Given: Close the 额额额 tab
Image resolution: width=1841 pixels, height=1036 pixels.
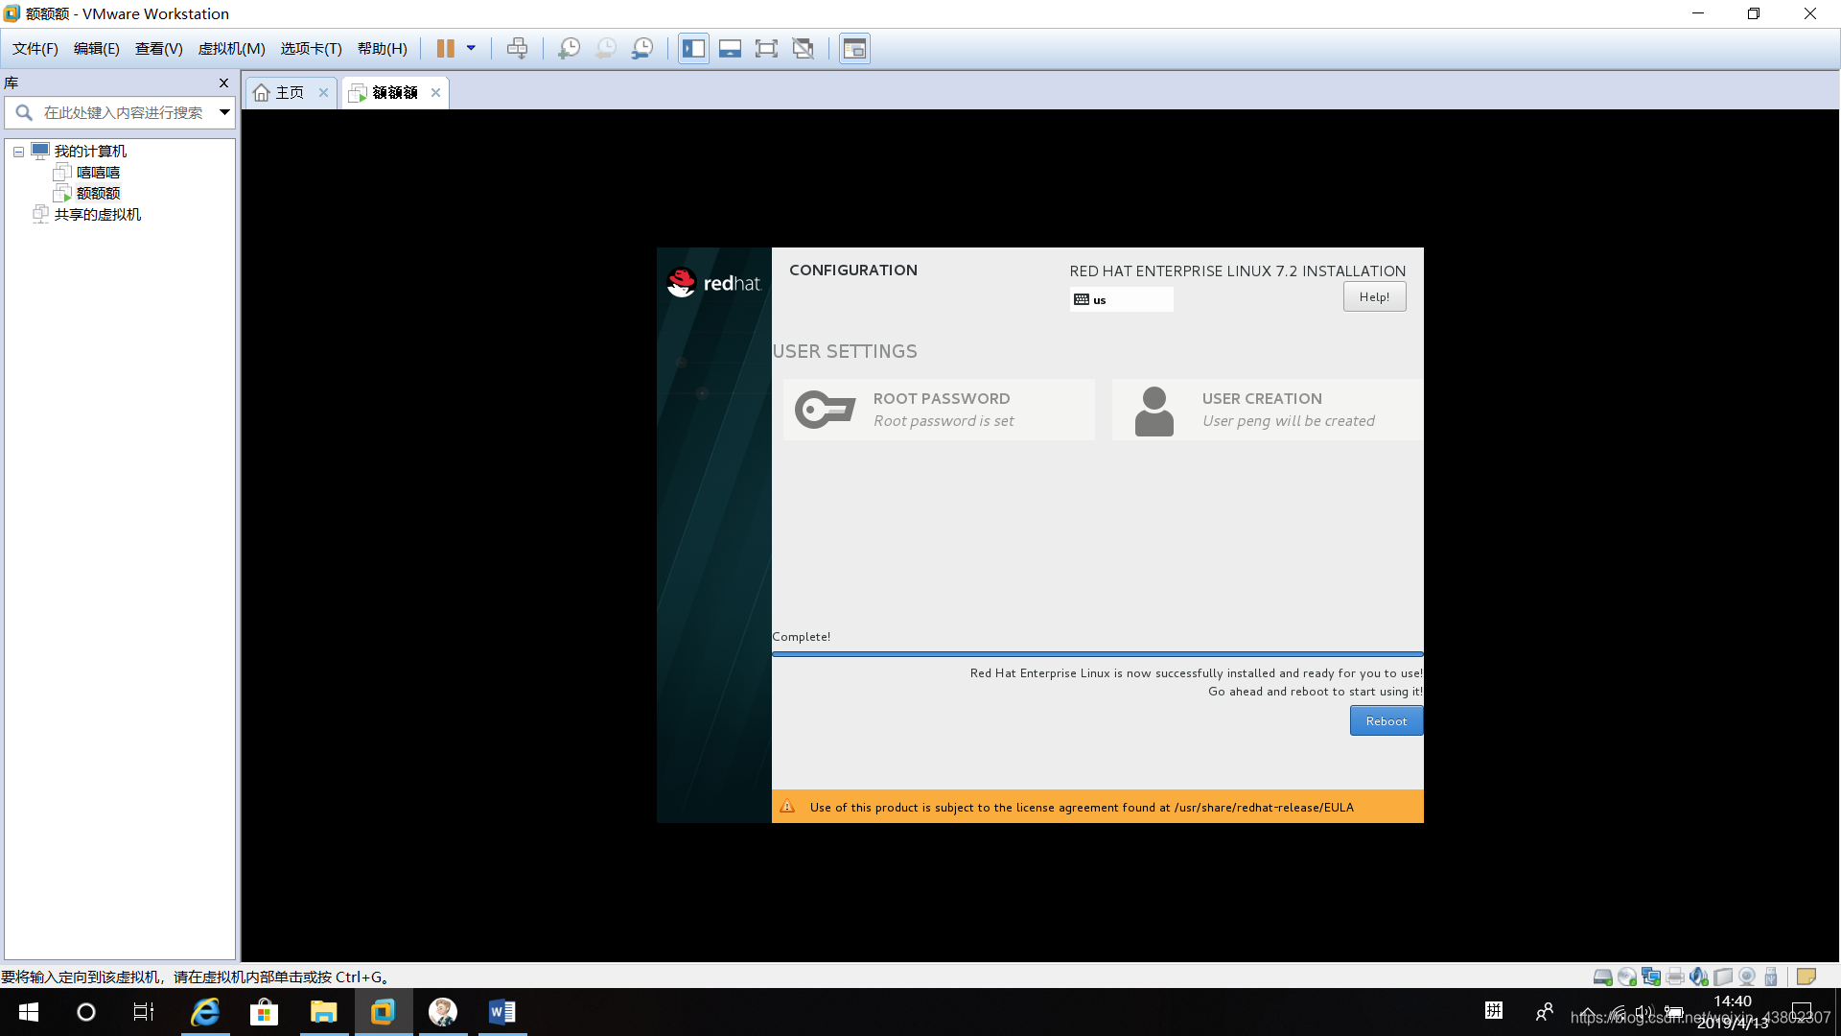Looking at the screenshot, I should coord(435,93).
